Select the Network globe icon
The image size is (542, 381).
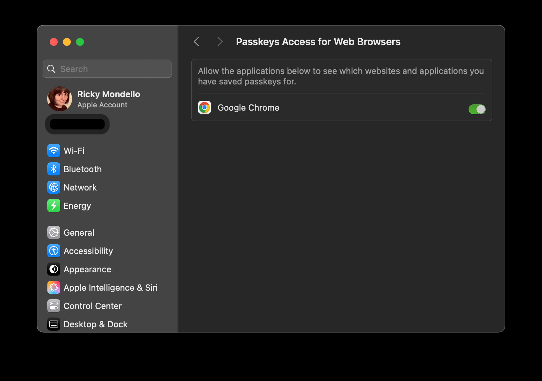click(54, 187)
